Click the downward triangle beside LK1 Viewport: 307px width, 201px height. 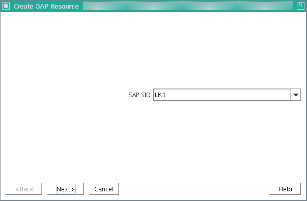296,95
